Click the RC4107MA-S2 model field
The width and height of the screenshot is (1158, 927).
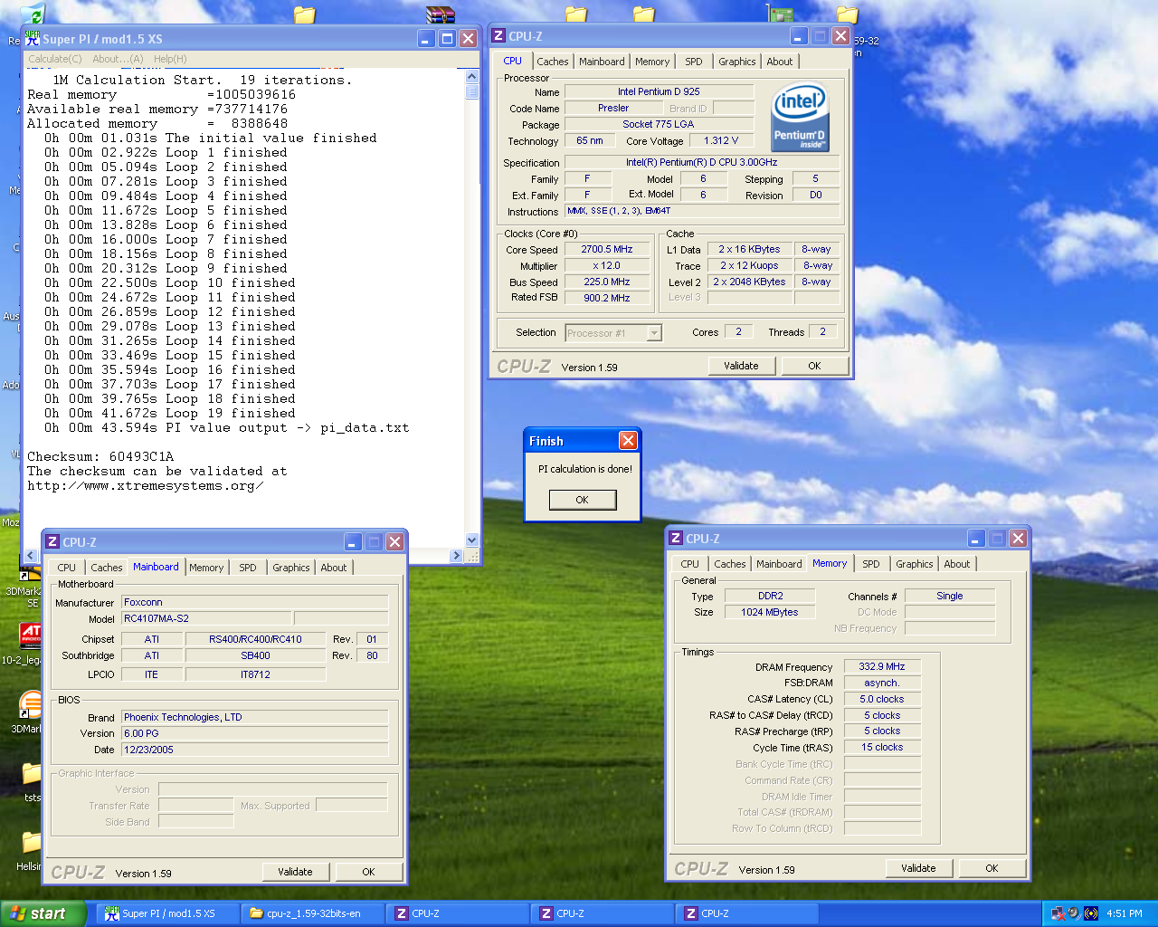coord(206,618)
